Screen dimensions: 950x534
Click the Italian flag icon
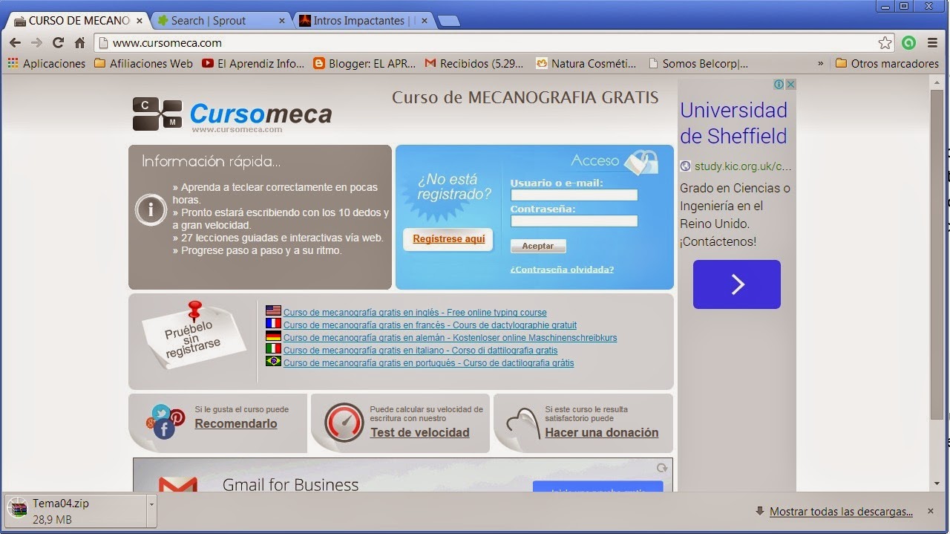click(273, 350)
